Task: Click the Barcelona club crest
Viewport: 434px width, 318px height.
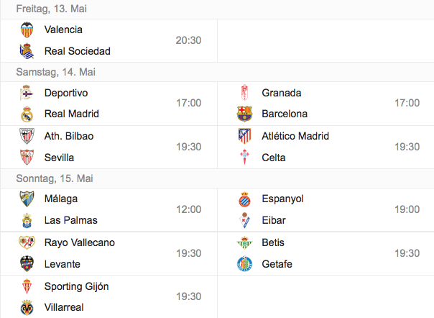Action: click(245, 114)
